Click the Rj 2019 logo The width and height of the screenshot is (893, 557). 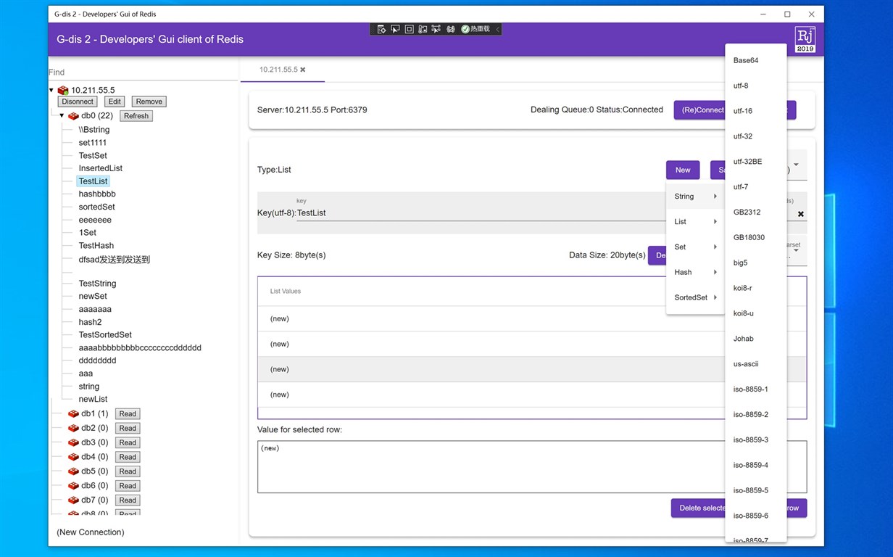coord(805,39)
